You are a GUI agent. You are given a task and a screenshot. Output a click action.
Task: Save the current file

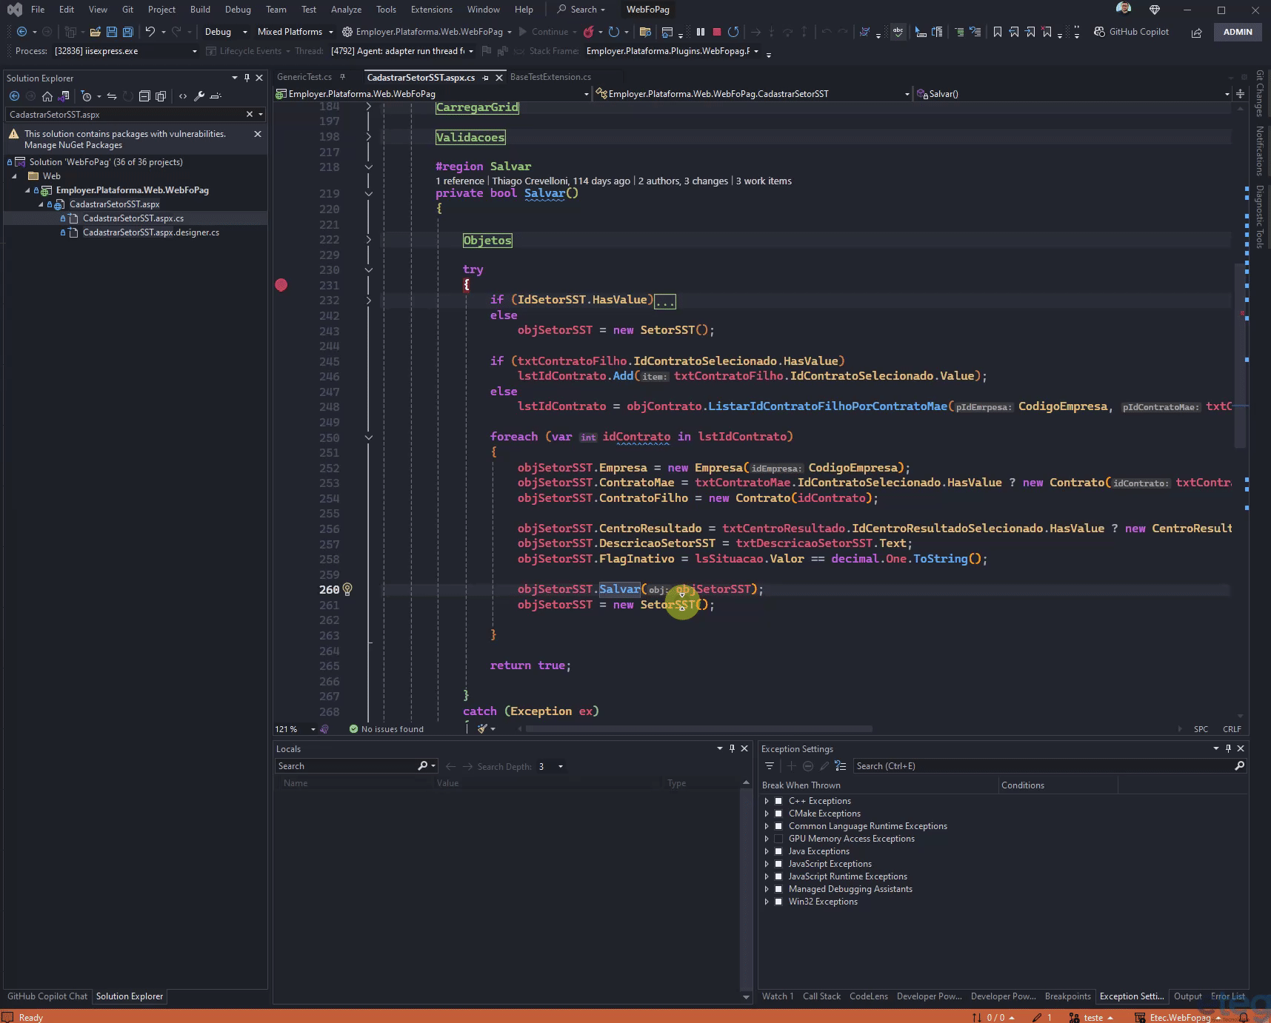(x=111, y=32)
